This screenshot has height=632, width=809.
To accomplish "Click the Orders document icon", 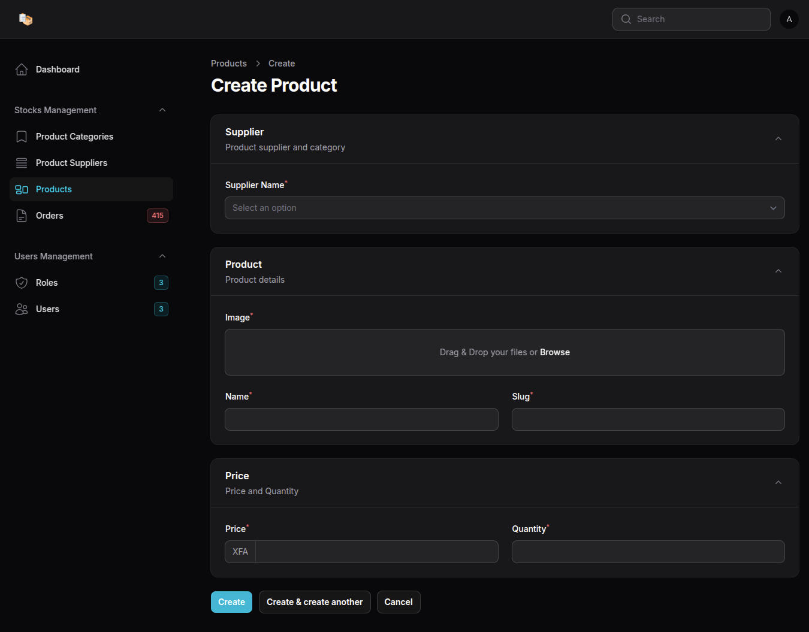I will (22, 216).
